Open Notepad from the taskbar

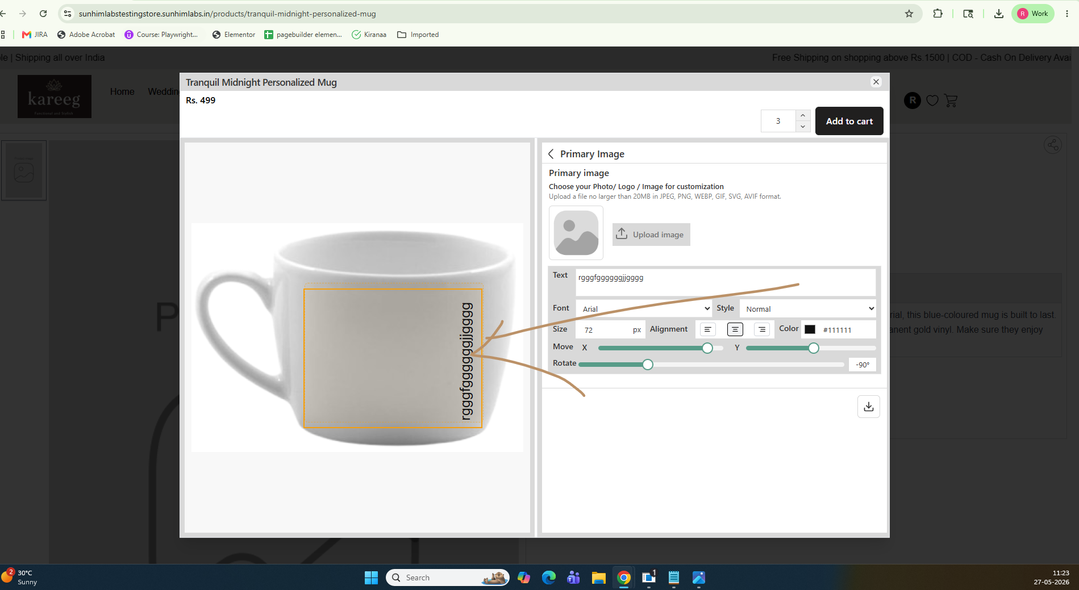pyautogui.click(x=673, y=578)
